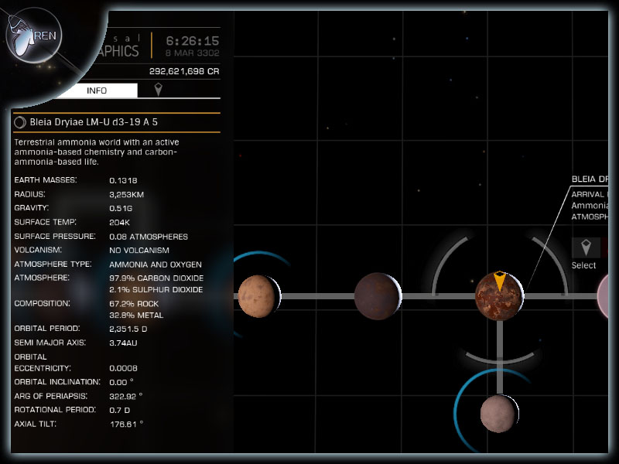Open the map pin tab beside INFO
The width and height of the screenshot is (619, 464).
[x=159, y=90]
